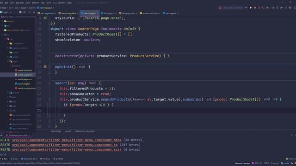Select the app.component.html file in project tree
This screenshot has height=166, width=296.
click(x=20, y=115)
